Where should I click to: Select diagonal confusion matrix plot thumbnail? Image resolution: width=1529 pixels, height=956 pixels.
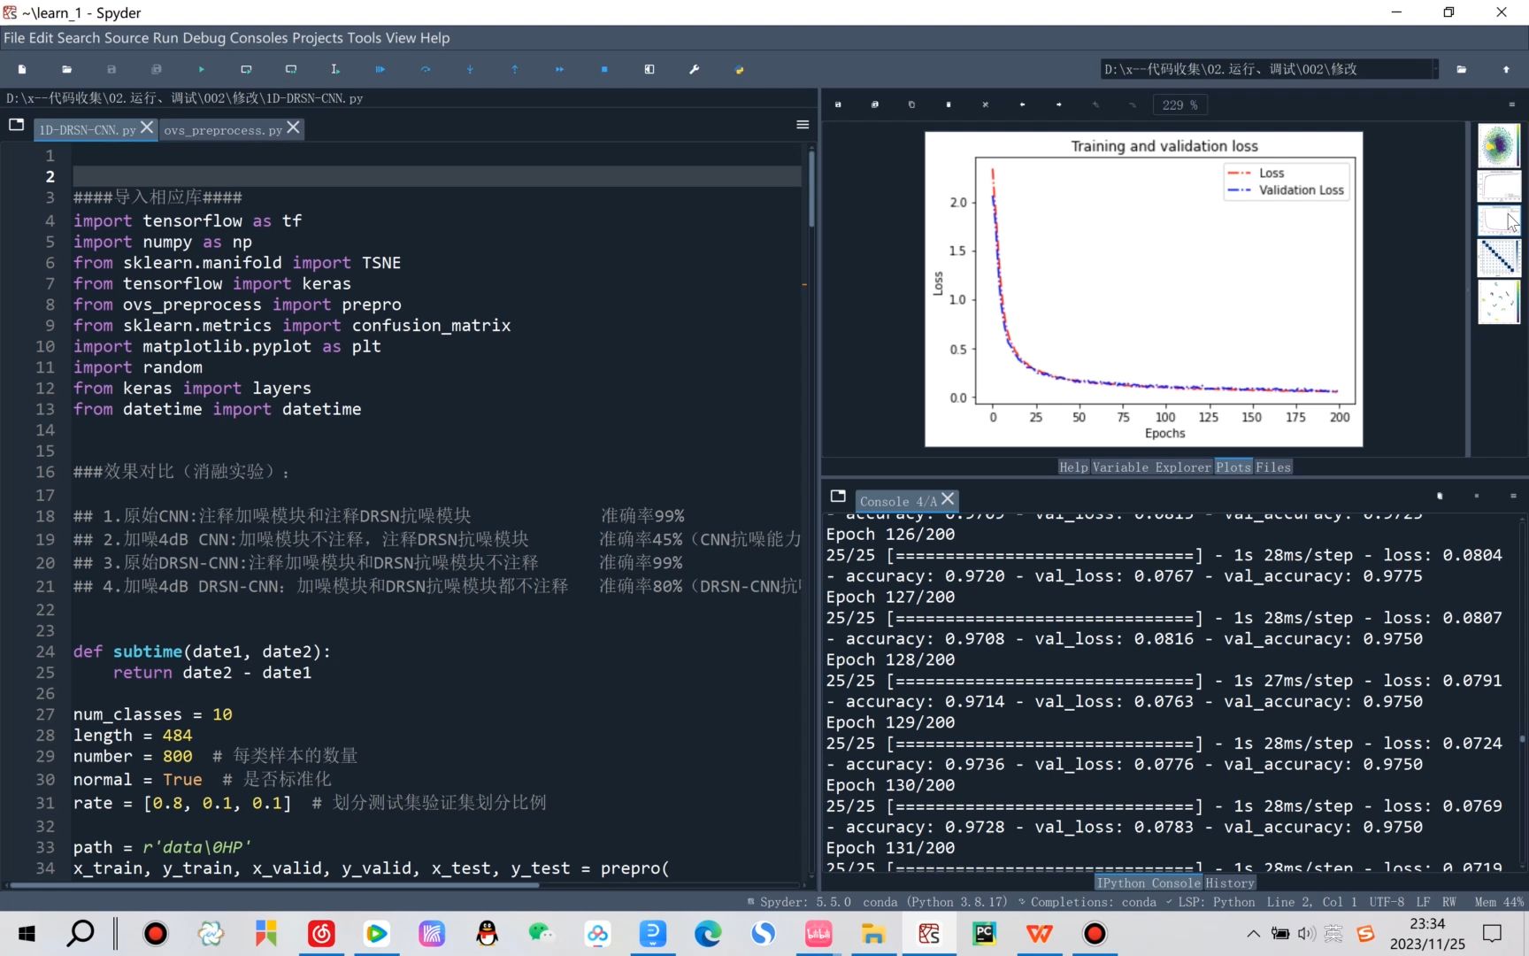coord(1499,258)
